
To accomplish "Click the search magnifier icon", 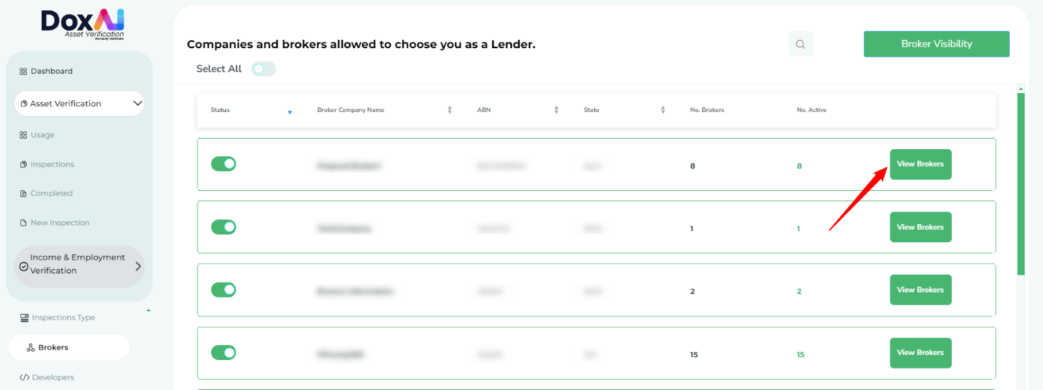I will (x=801, y=44).
